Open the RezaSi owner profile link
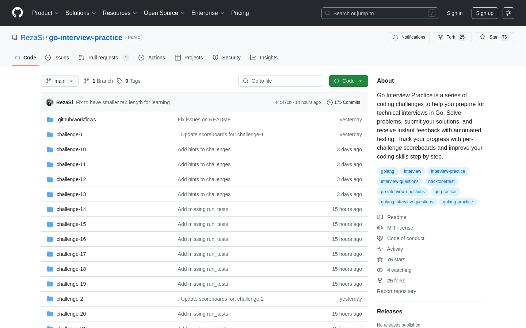This screenshot has height=328, width=526. pos(32,38)
